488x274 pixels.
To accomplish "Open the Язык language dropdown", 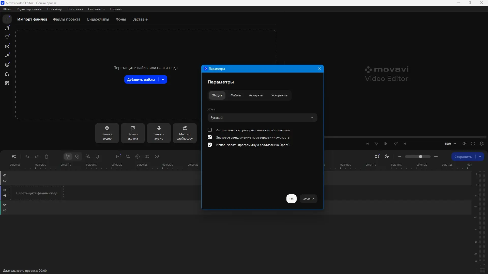I will 262,118.
